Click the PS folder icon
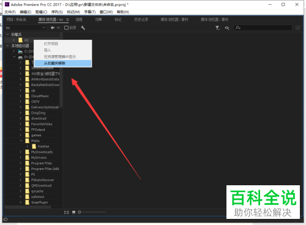Image resolution: width=306 pixels, height=225 pixels. tap(28, 174)
